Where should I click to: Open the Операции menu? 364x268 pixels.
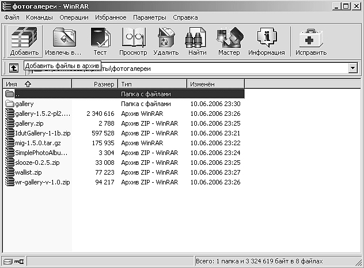(74, 17)
